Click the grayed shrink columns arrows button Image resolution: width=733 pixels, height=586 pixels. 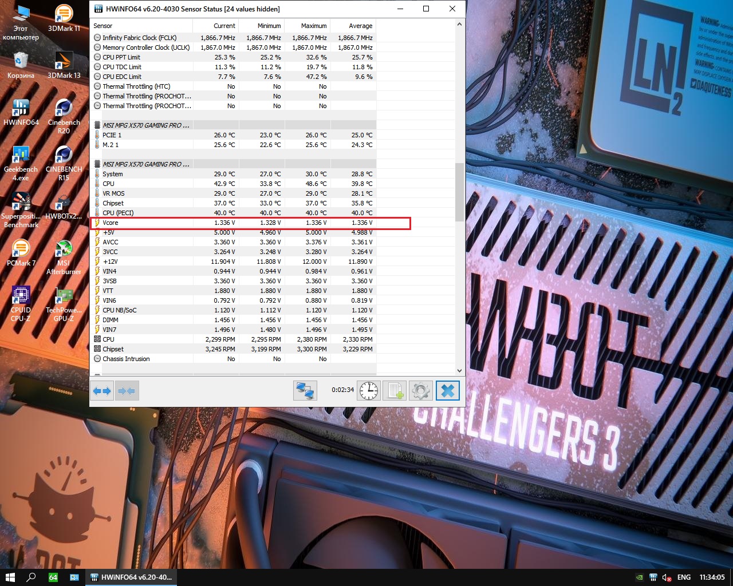point(126,391)
